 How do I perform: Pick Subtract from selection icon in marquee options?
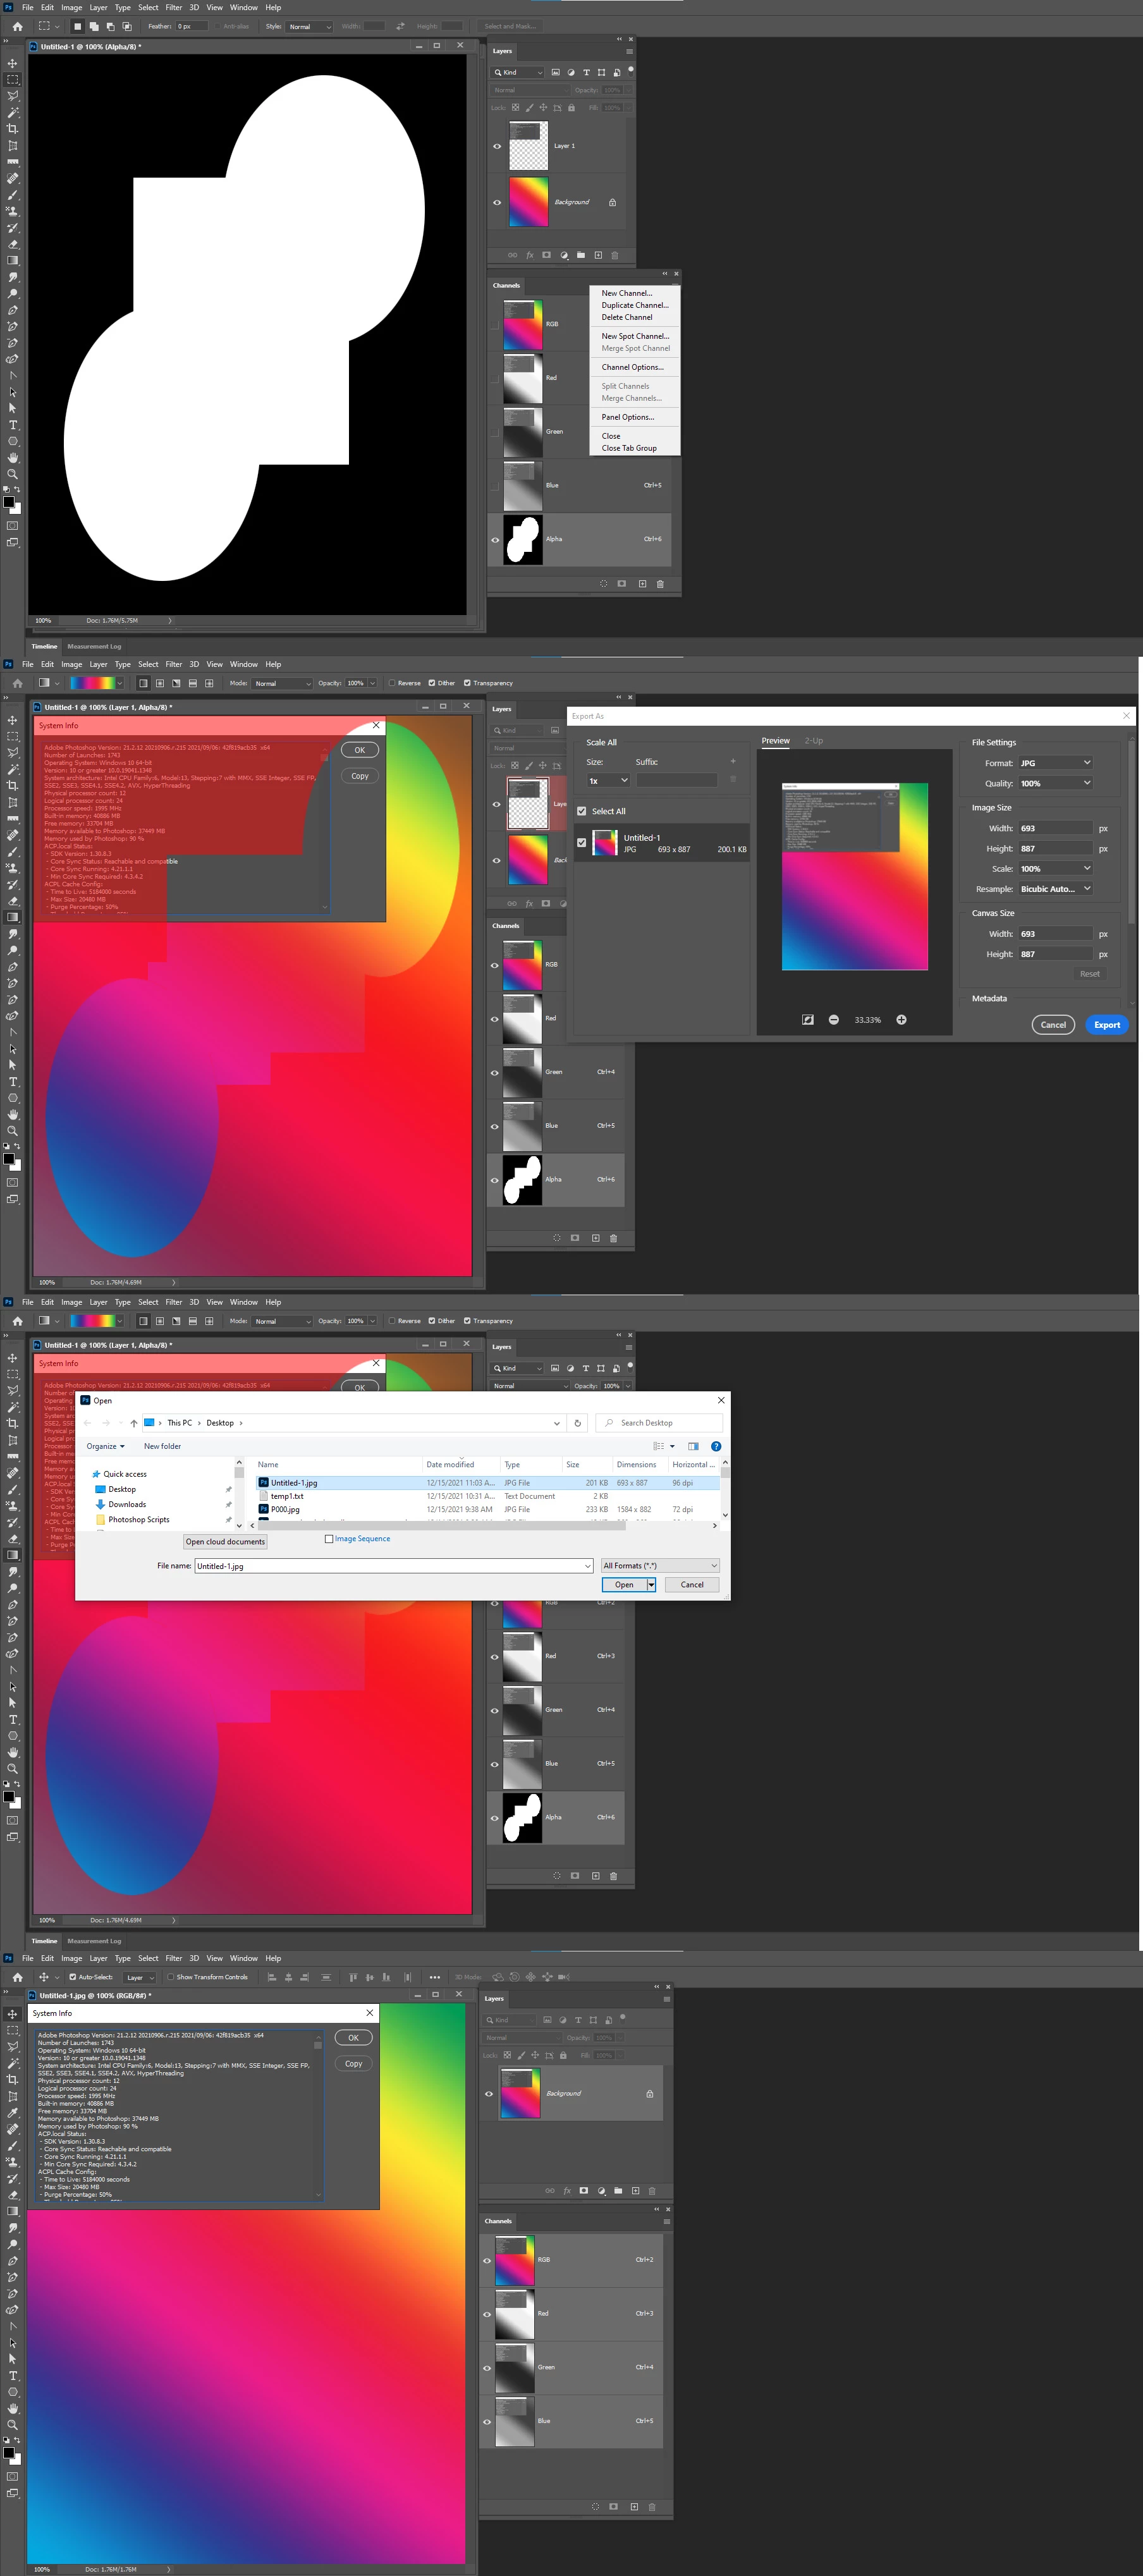[x=110, y=26]
